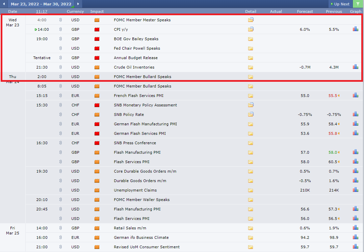Click the Previous column header

334,11
